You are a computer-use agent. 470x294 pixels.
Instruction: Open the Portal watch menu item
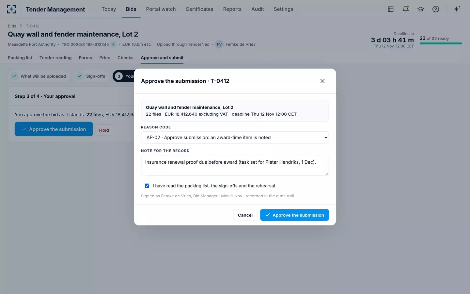[161, 9]
